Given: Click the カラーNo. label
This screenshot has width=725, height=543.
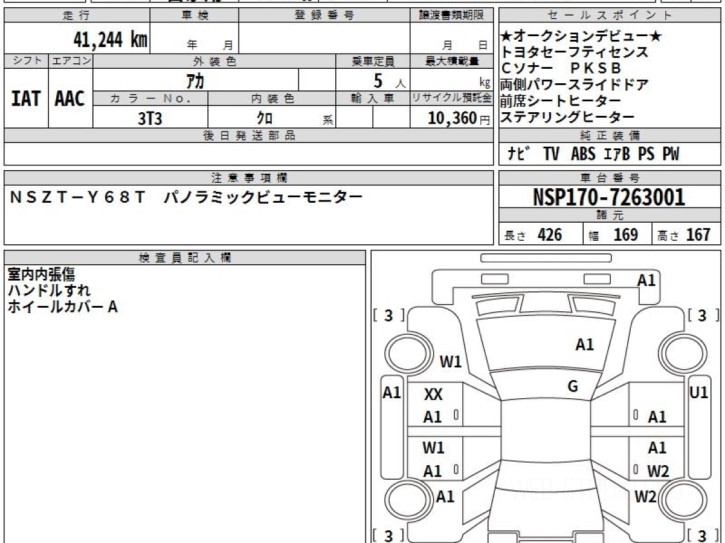Looking at the screenshot, I should [x=150, y=98].
